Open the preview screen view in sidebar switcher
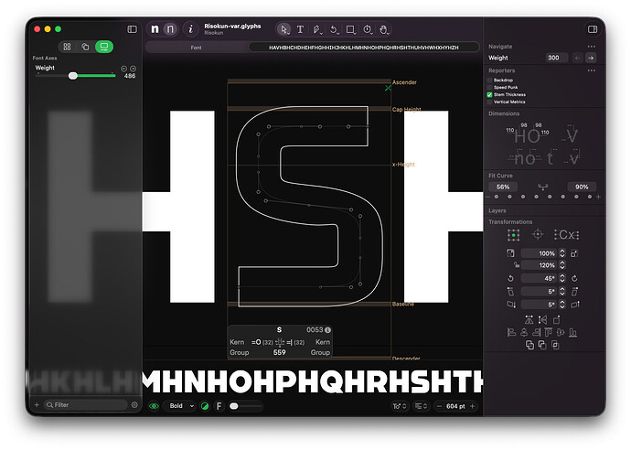631x450 pixels. click(x=104, y=47)
